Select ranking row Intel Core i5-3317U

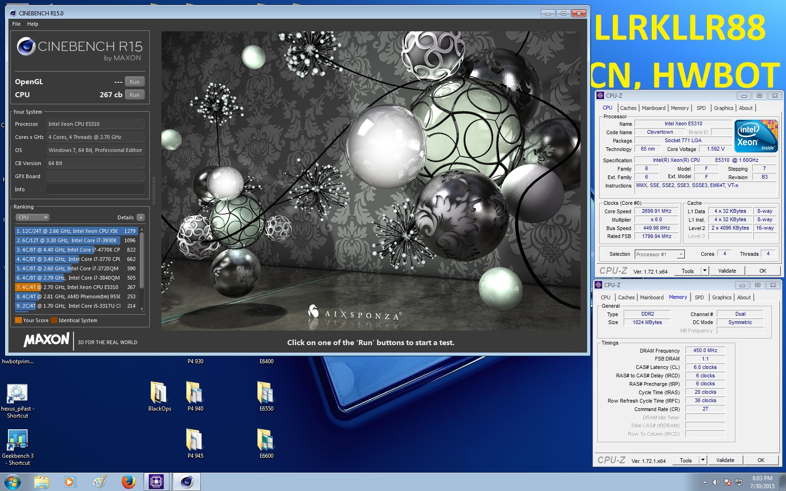(x=76, y=306)
